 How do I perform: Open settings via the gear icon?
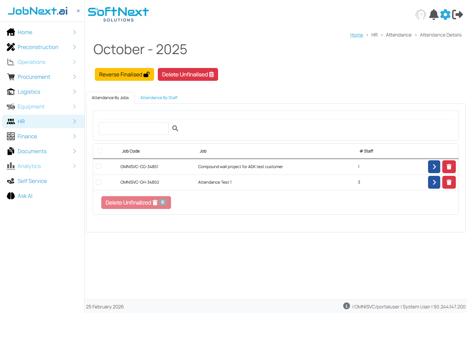tap(445, 15)
